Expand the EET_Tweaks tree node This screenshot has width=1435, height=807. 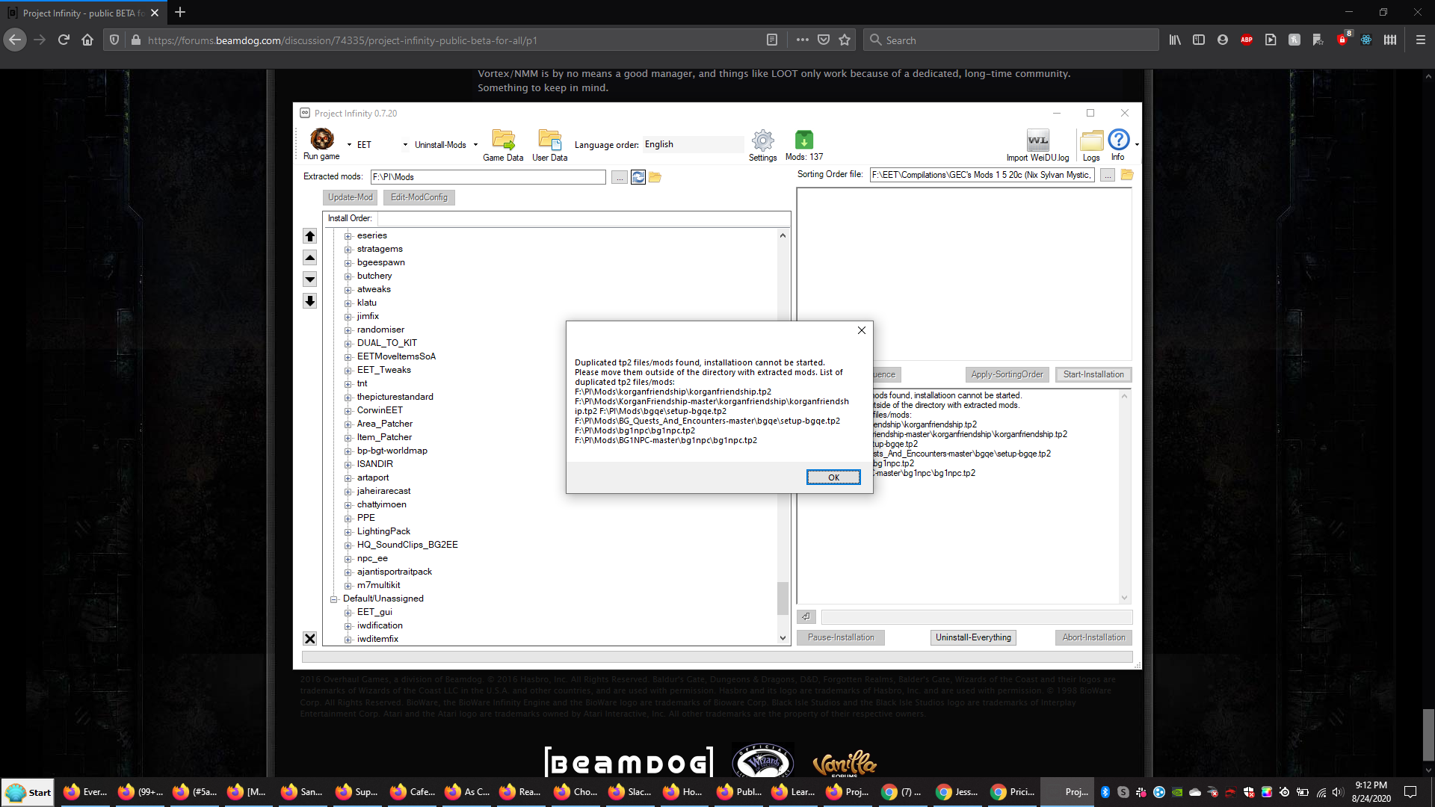pyautogui.click(x=348, y=371)
